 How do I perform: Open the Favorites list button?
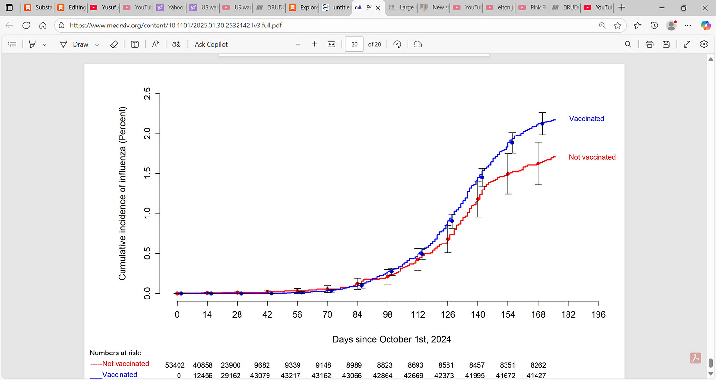click(638, 26)
